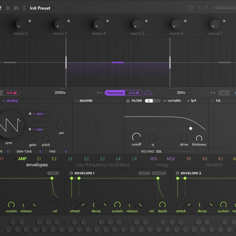Click the SEMI-TONE value 0
Viewport: 236px width, 236px height.
[x=40, y=151]
